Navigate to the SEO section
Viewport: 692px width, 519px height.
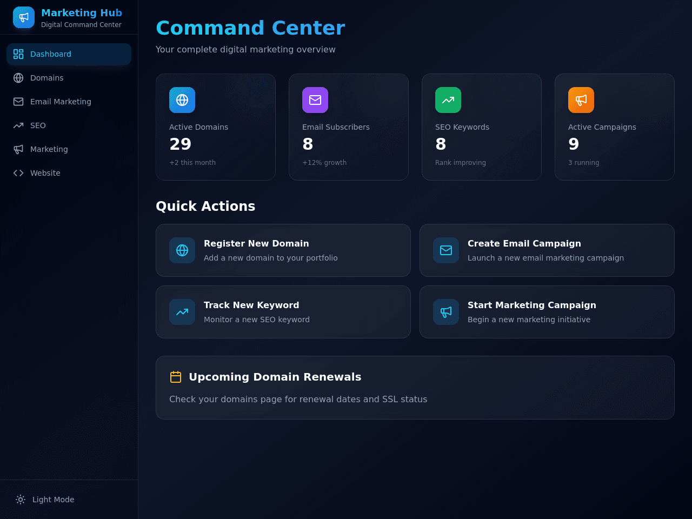click(69, 125)
